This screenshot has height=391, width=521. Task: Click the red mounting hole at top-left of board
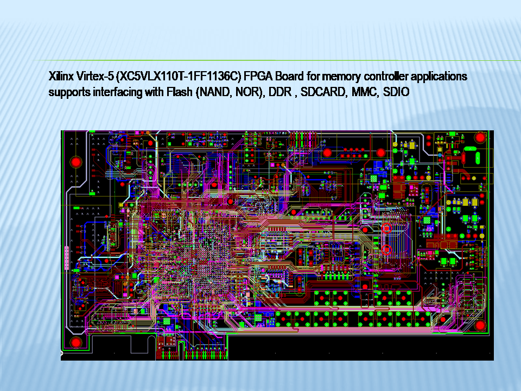(x=75, y=162)
